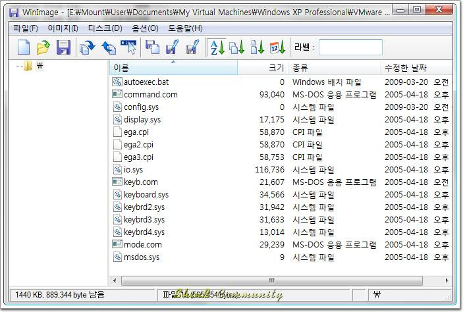Minimize the WinImage window

click(400, 9)
